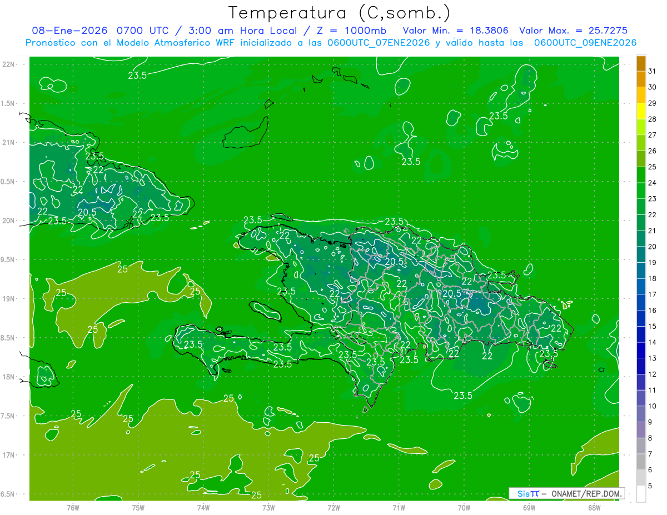The height and width of the screenshot is (515, 667).
Task: Click the "69W" longitude axis label
Action: pyautogui.click(x=529, y=508)
